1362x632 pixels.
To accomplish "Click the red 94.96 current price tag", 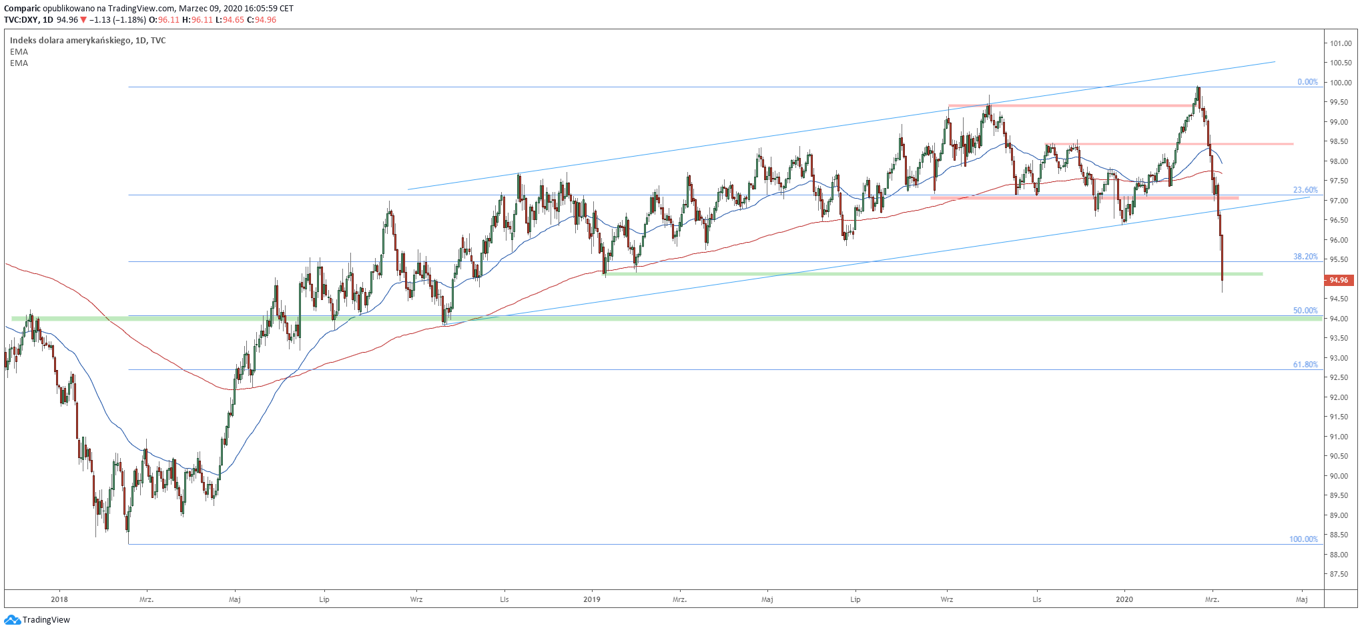I will (x=1339, y=280).
